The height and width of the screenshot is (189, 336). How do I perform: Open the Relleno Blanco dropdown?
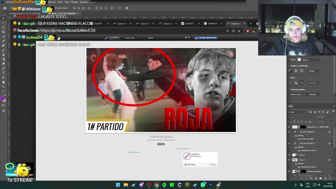(x=311, y=60)
